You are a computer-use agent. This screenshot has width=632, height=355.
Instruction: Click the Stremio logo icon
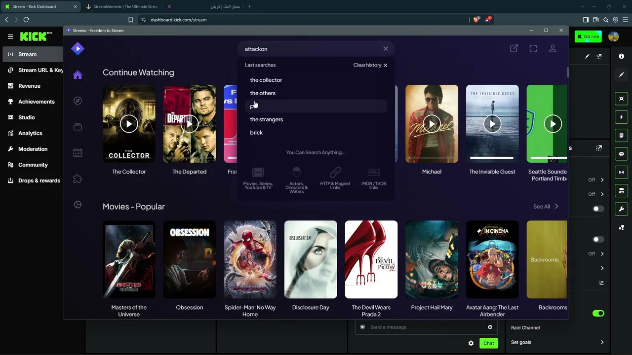(x=78, y=48)
